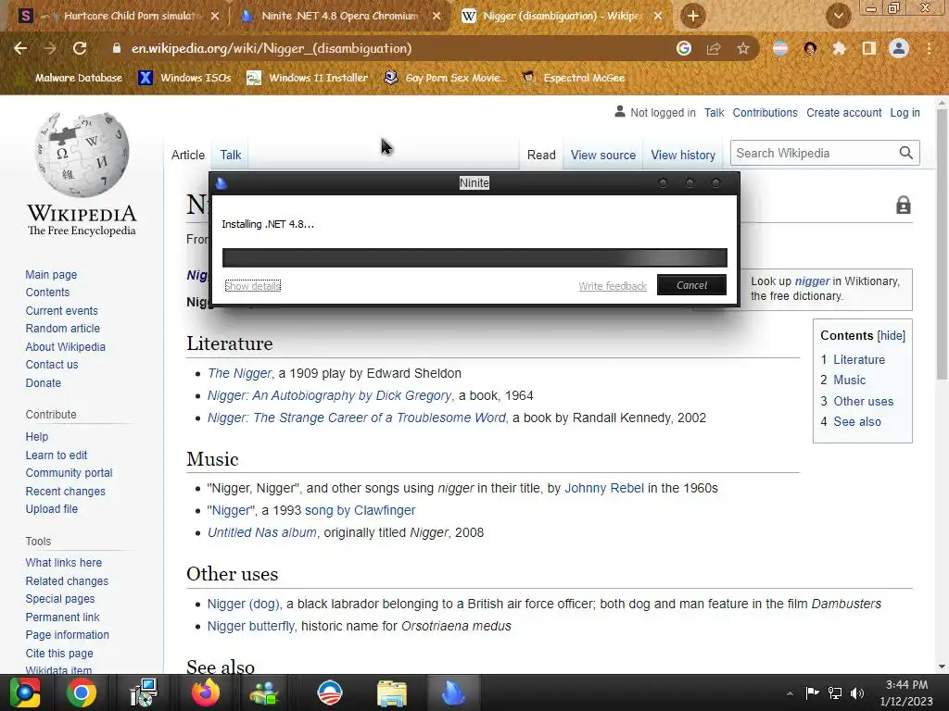
Task: Open the Random article sidebar link
Action: [63, 329]
